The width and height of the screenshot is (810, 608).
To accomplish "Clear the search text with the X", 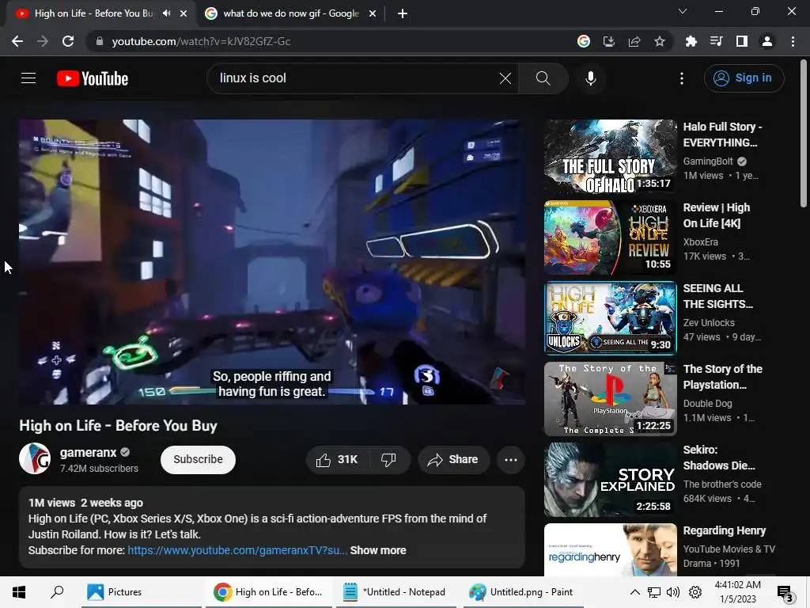I will pyautogui.click(x=505, y=78).
